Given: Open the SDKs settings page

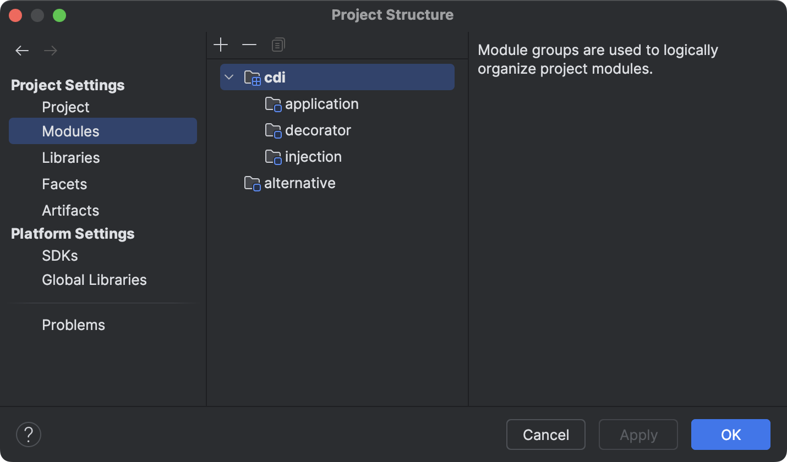Looking at the screenshot, I should pyautogui.click(x=59, y=255).
